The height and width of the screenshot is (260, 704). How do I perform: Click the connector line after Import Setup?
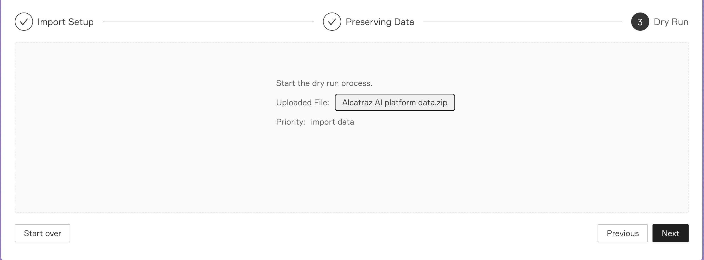208,22
